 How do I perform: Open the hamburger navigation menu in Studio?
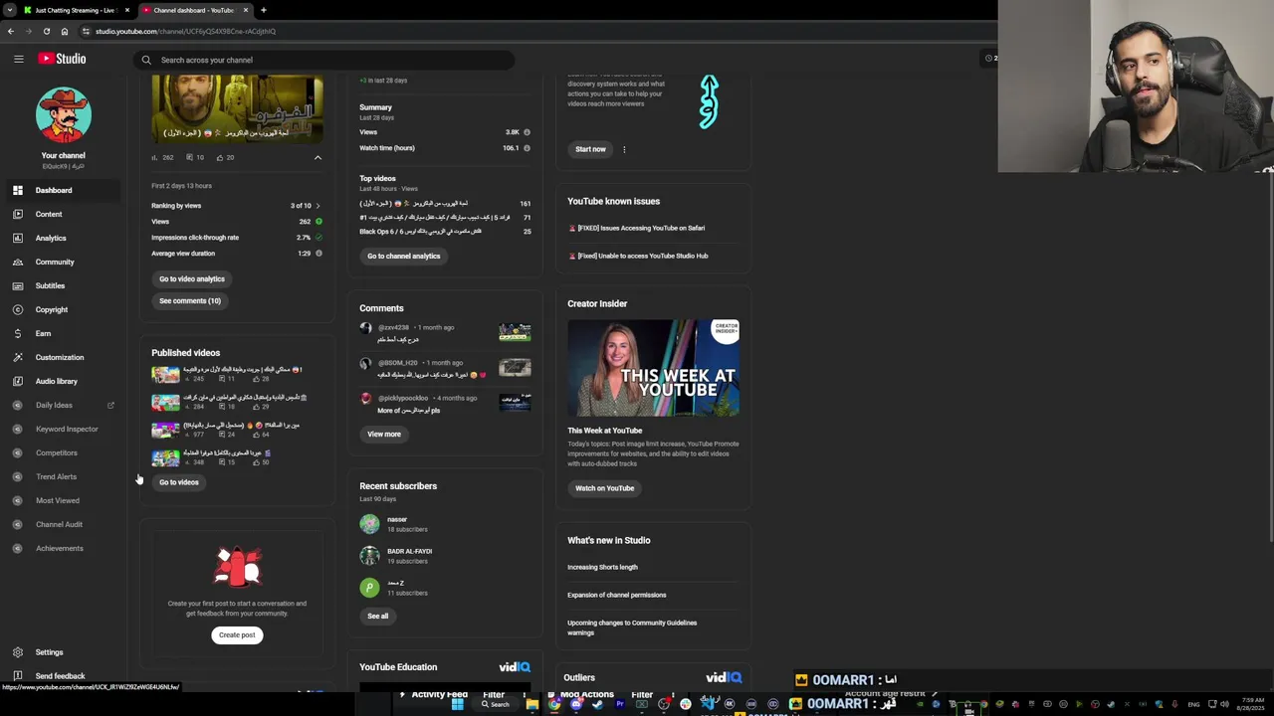(18, 59)
